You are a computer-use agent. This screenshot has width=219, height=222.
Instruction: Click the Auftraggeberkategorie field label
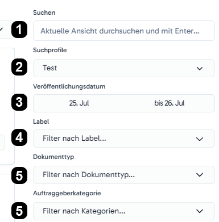click(x=67, y=193)
